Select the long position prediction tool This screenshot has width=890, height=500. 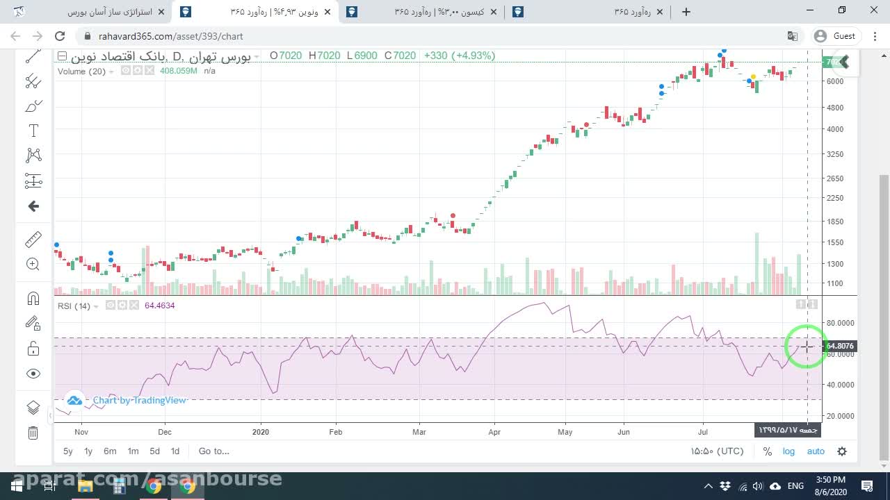[x=33, y=181]
